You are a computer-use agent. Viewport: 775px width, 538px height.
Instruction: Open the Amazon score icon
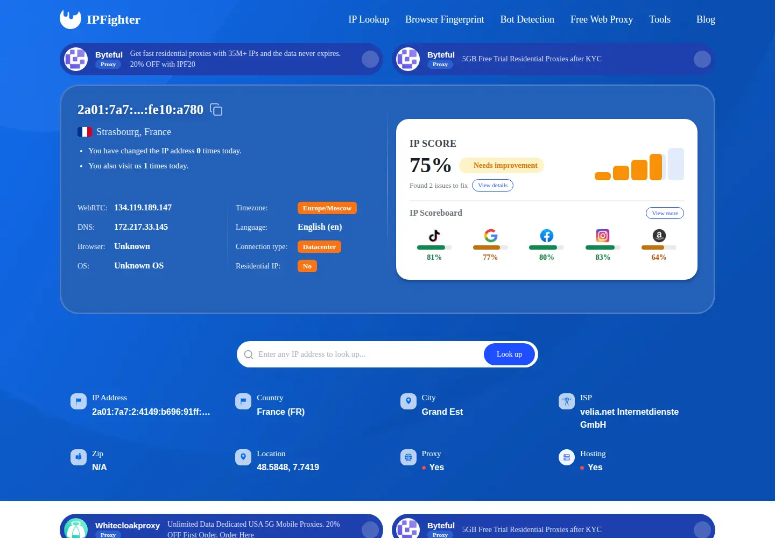[659, 236]
